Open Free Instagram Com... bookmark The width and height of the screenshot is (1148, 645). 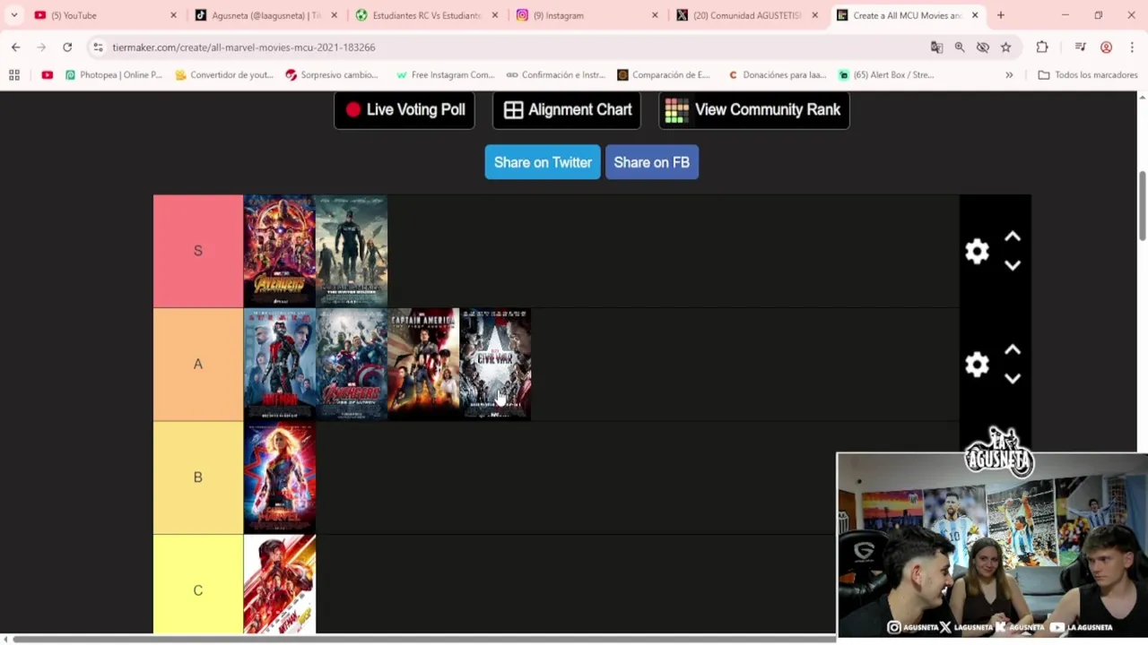(446, 75)
